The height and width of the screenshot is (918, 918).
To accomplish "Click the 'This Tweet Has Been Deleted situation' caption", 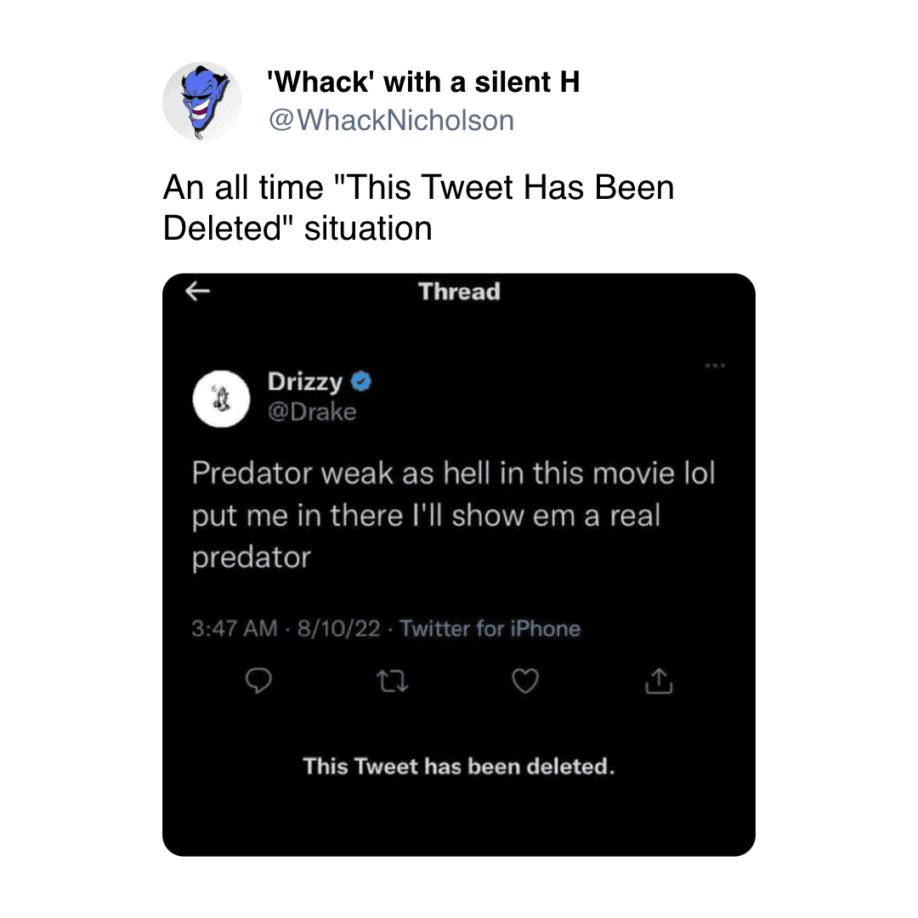I will coord(418,207).
